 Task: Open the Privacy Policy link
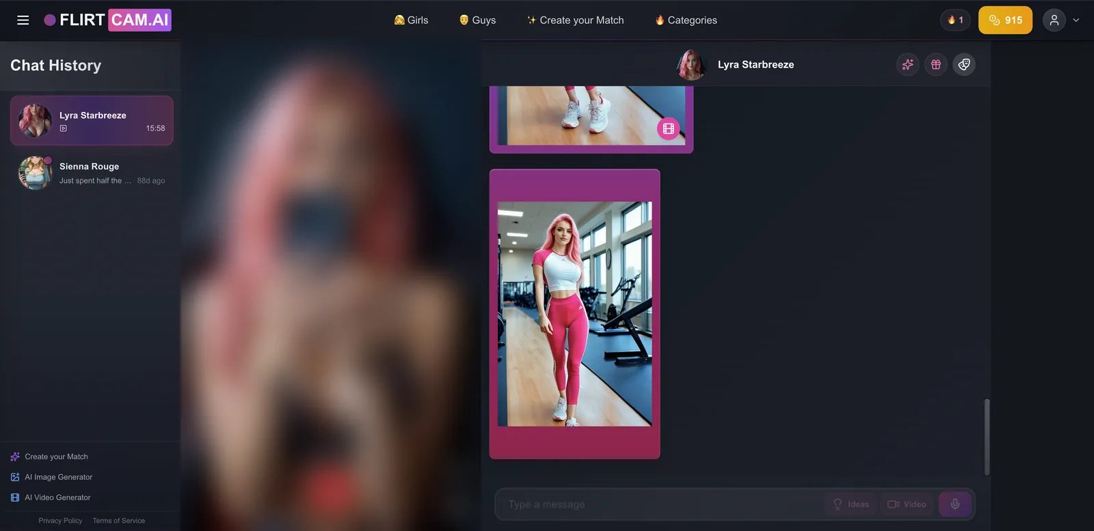click(x=60, y=521)
